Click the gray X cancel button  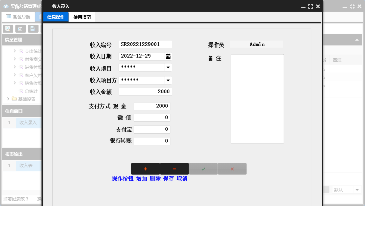tap(232, 169)
